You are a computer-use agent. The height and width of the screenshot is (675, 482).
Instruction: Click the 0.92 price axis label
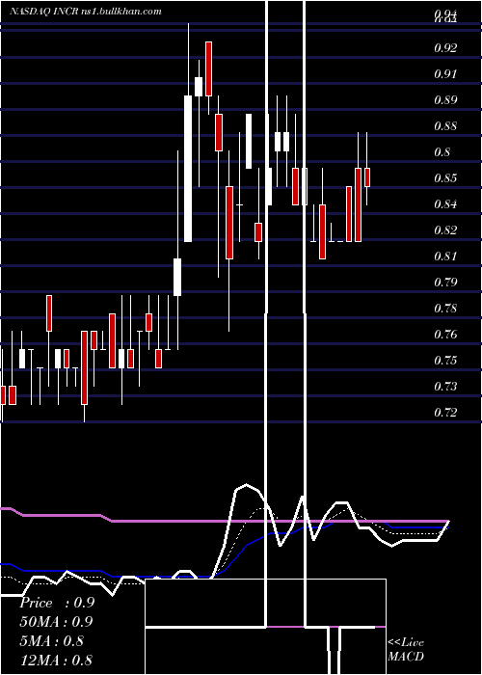(x=445, y=48)
